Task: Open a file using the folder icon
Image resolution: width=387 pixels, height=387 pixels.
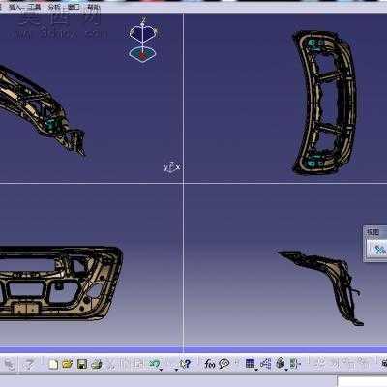Action: point(68,365)
